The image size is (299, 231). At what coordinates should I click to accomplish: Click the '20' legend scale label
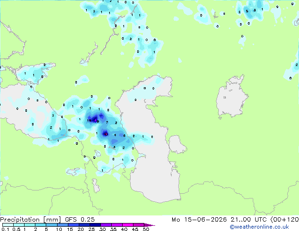pos(81,229)
